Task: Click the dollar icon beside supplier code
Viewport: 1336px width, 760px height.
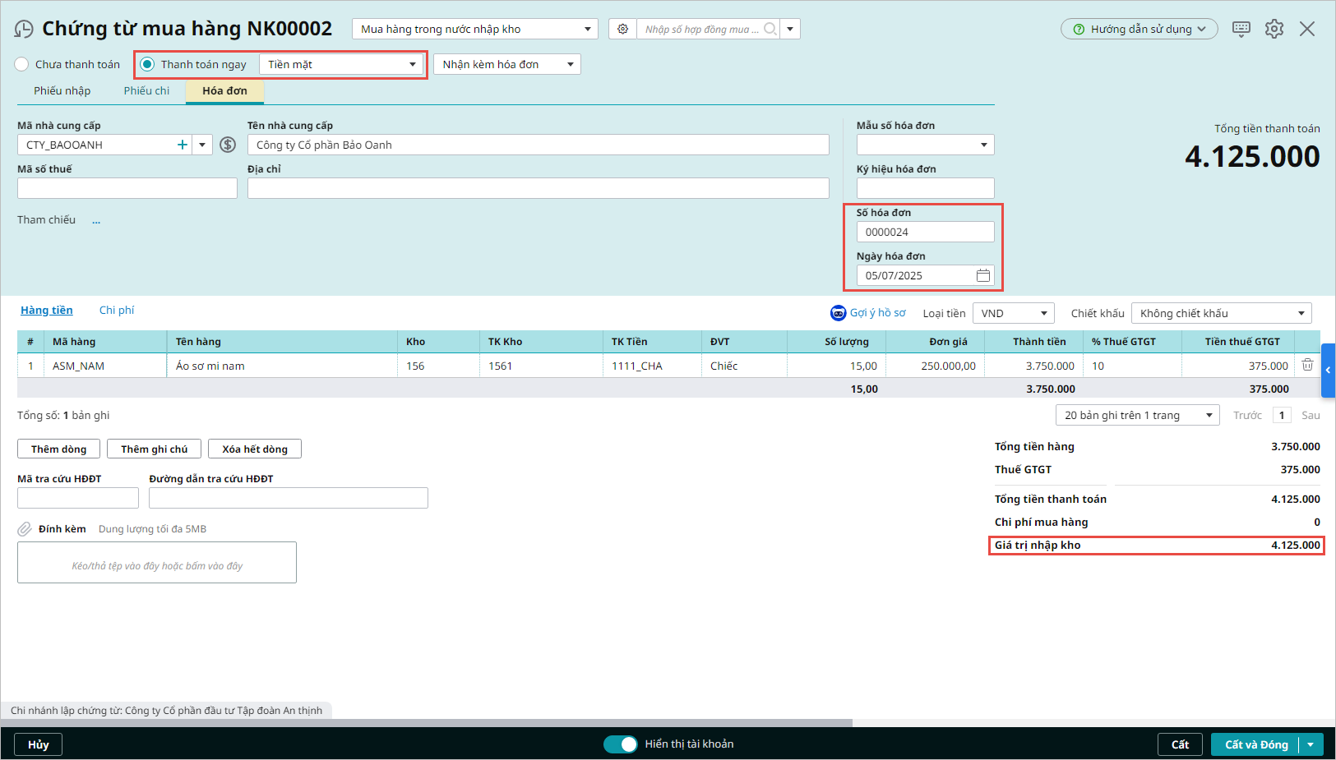Action: (228, 145)
